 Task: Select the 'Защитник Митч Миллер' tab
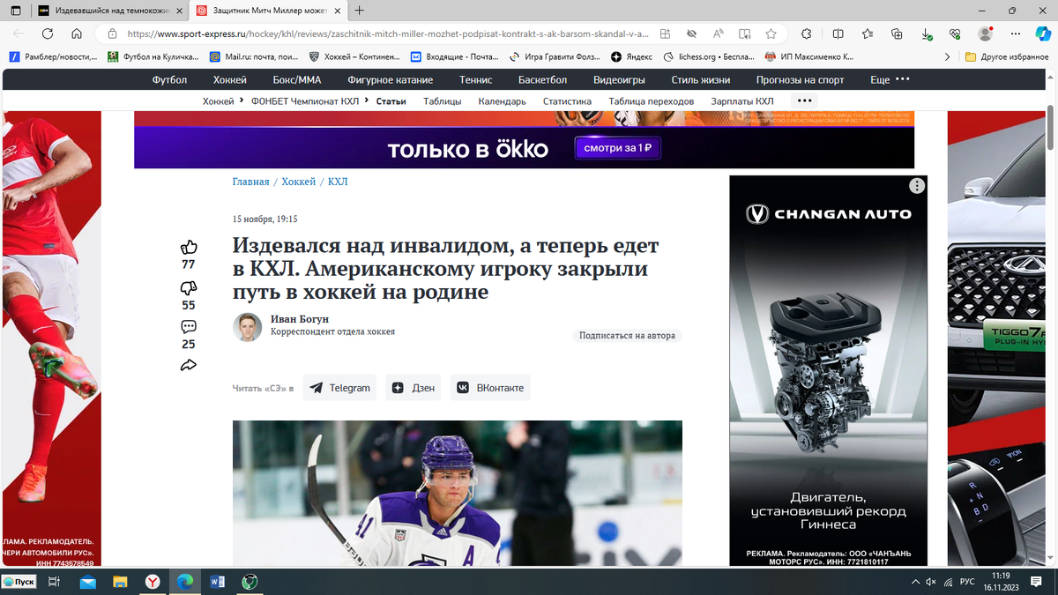tap(268, 11)
